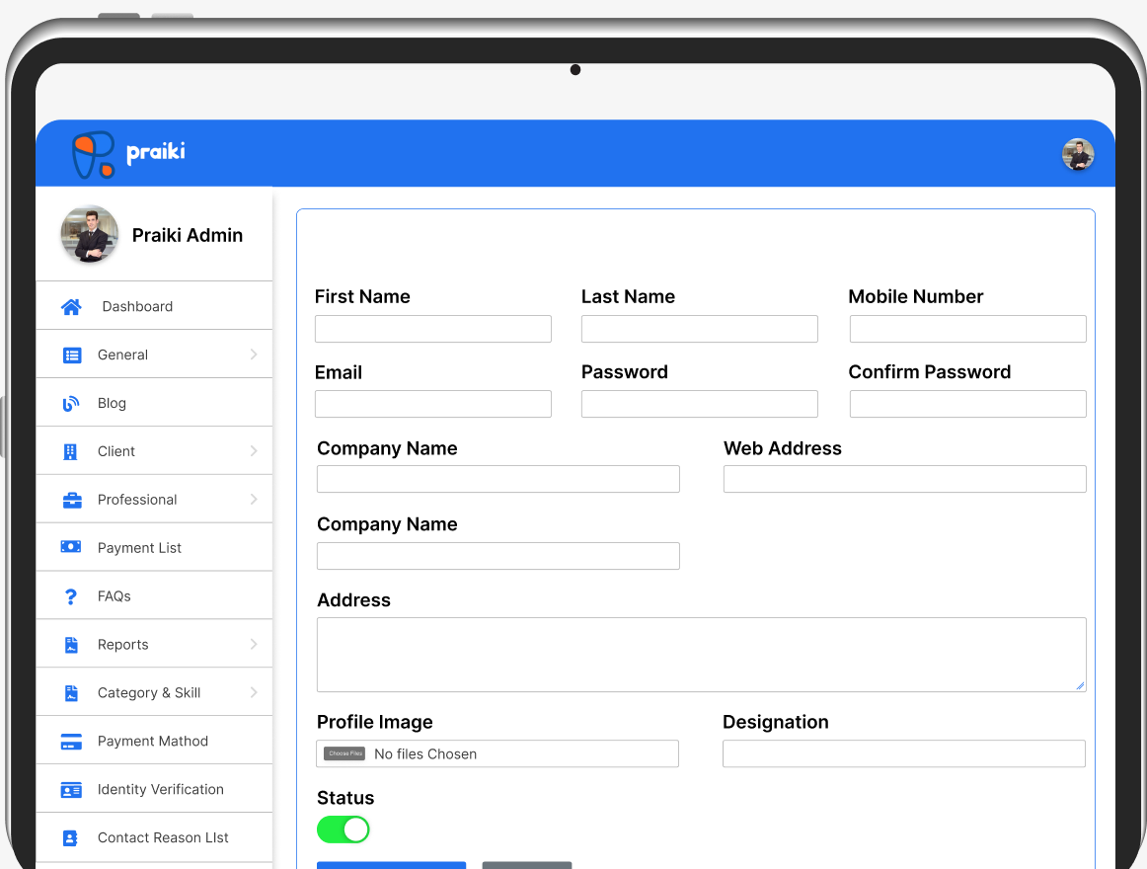Click the Identity Verification ID card icon
The width and height of the screenshot is (1147, 869).
point(71,790)
